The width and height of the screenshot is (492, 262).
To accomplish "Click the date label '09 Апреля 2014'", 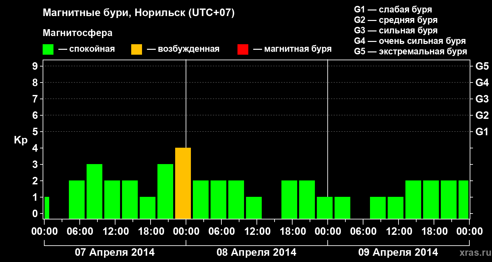I will pos(398,253).
